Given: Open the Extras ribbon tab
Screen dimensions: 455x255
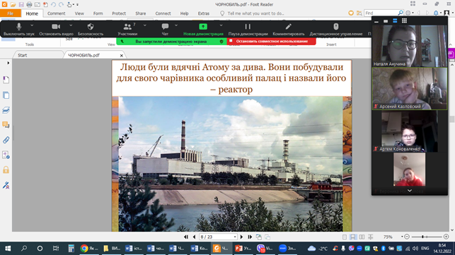Looking at the screenshot, I should point(204,13).
